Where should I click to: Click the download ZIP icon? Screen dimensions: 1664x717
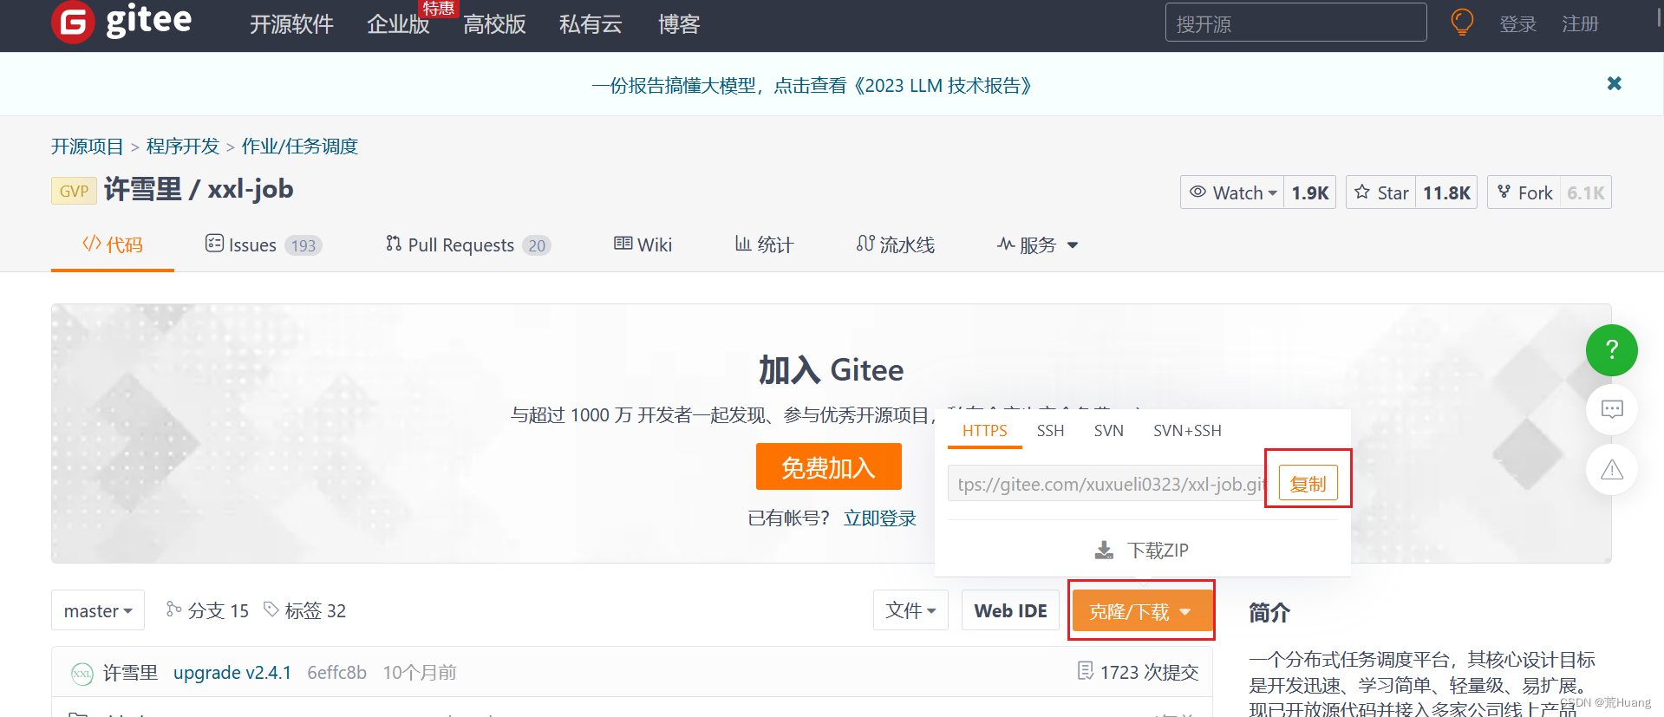[x=1104, y=551]
